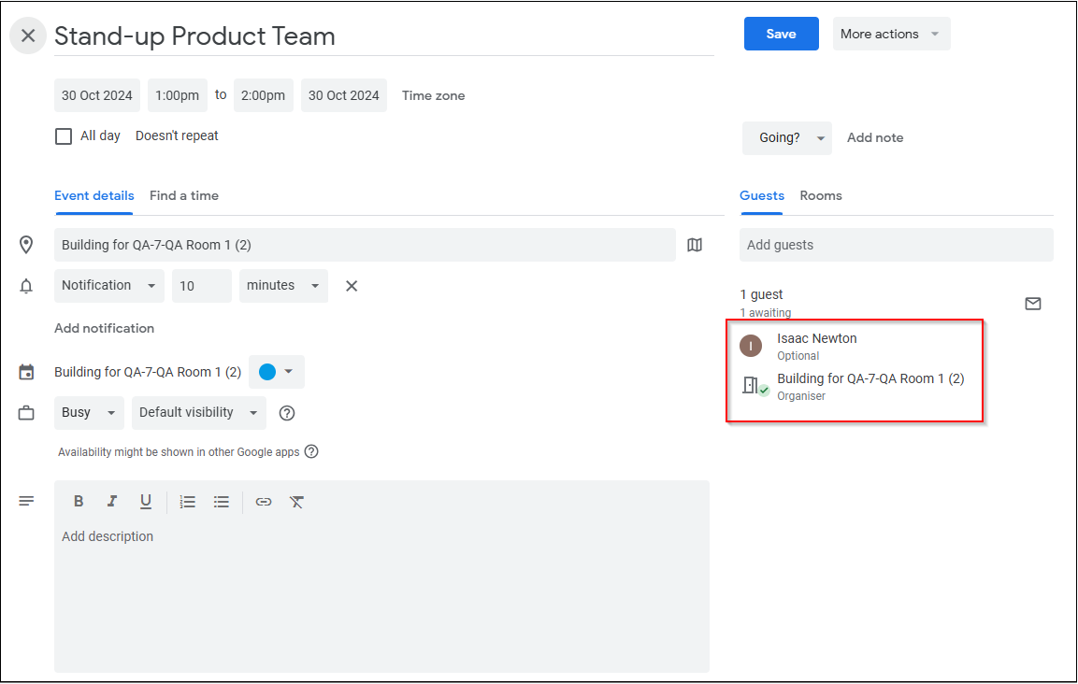Open map preview icon beside location
Viewport: 1078px width, 684px height.
click(695, 245)
